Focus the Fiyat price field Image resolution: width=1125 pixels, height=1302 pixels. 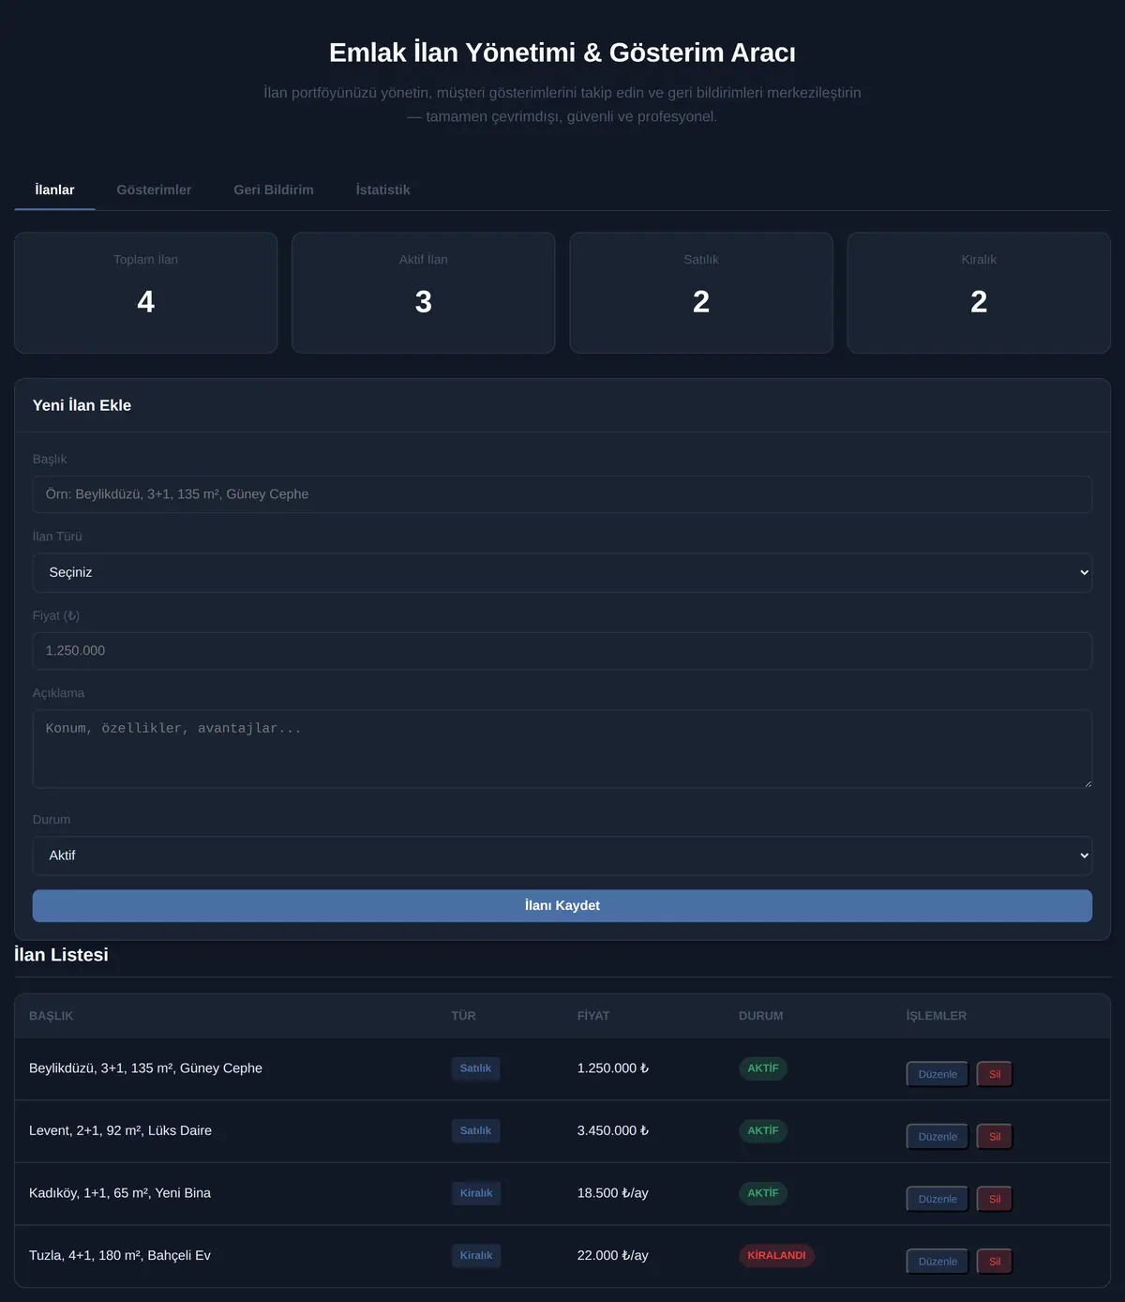[x=562, y=651]
